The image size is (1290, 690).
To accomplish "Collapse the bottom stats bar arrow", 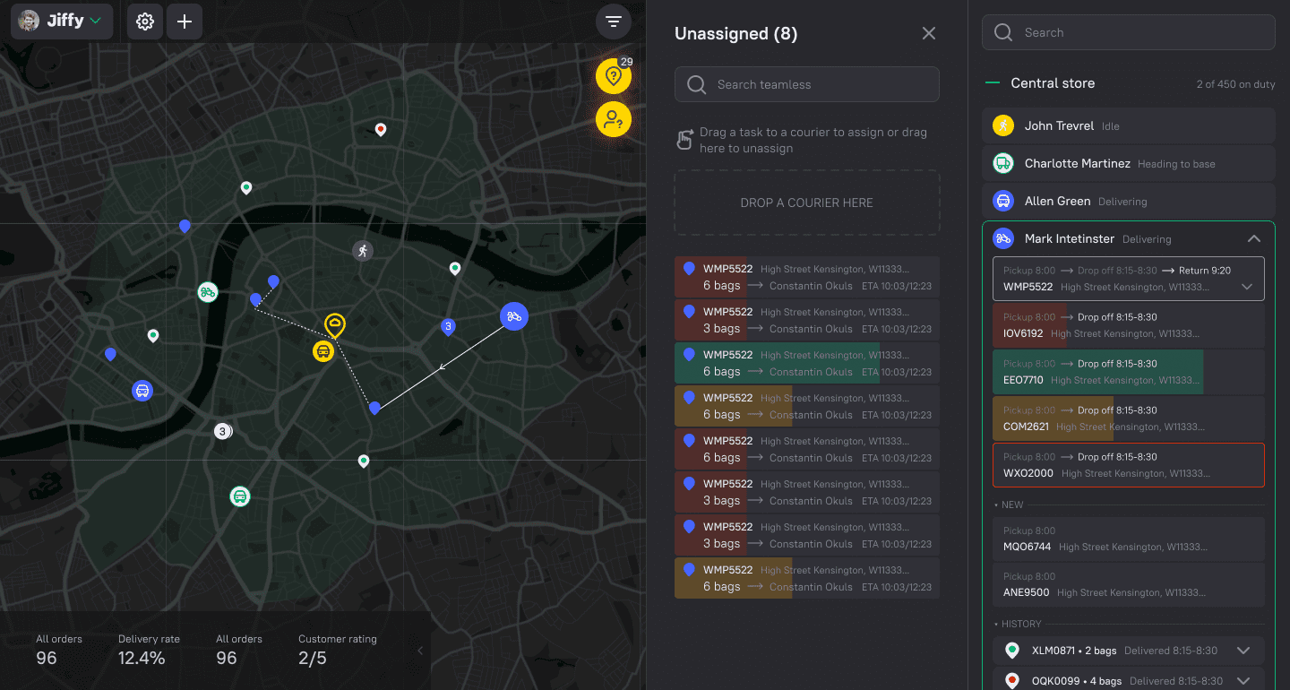I will pyautogui.click(x=420, y=651).
